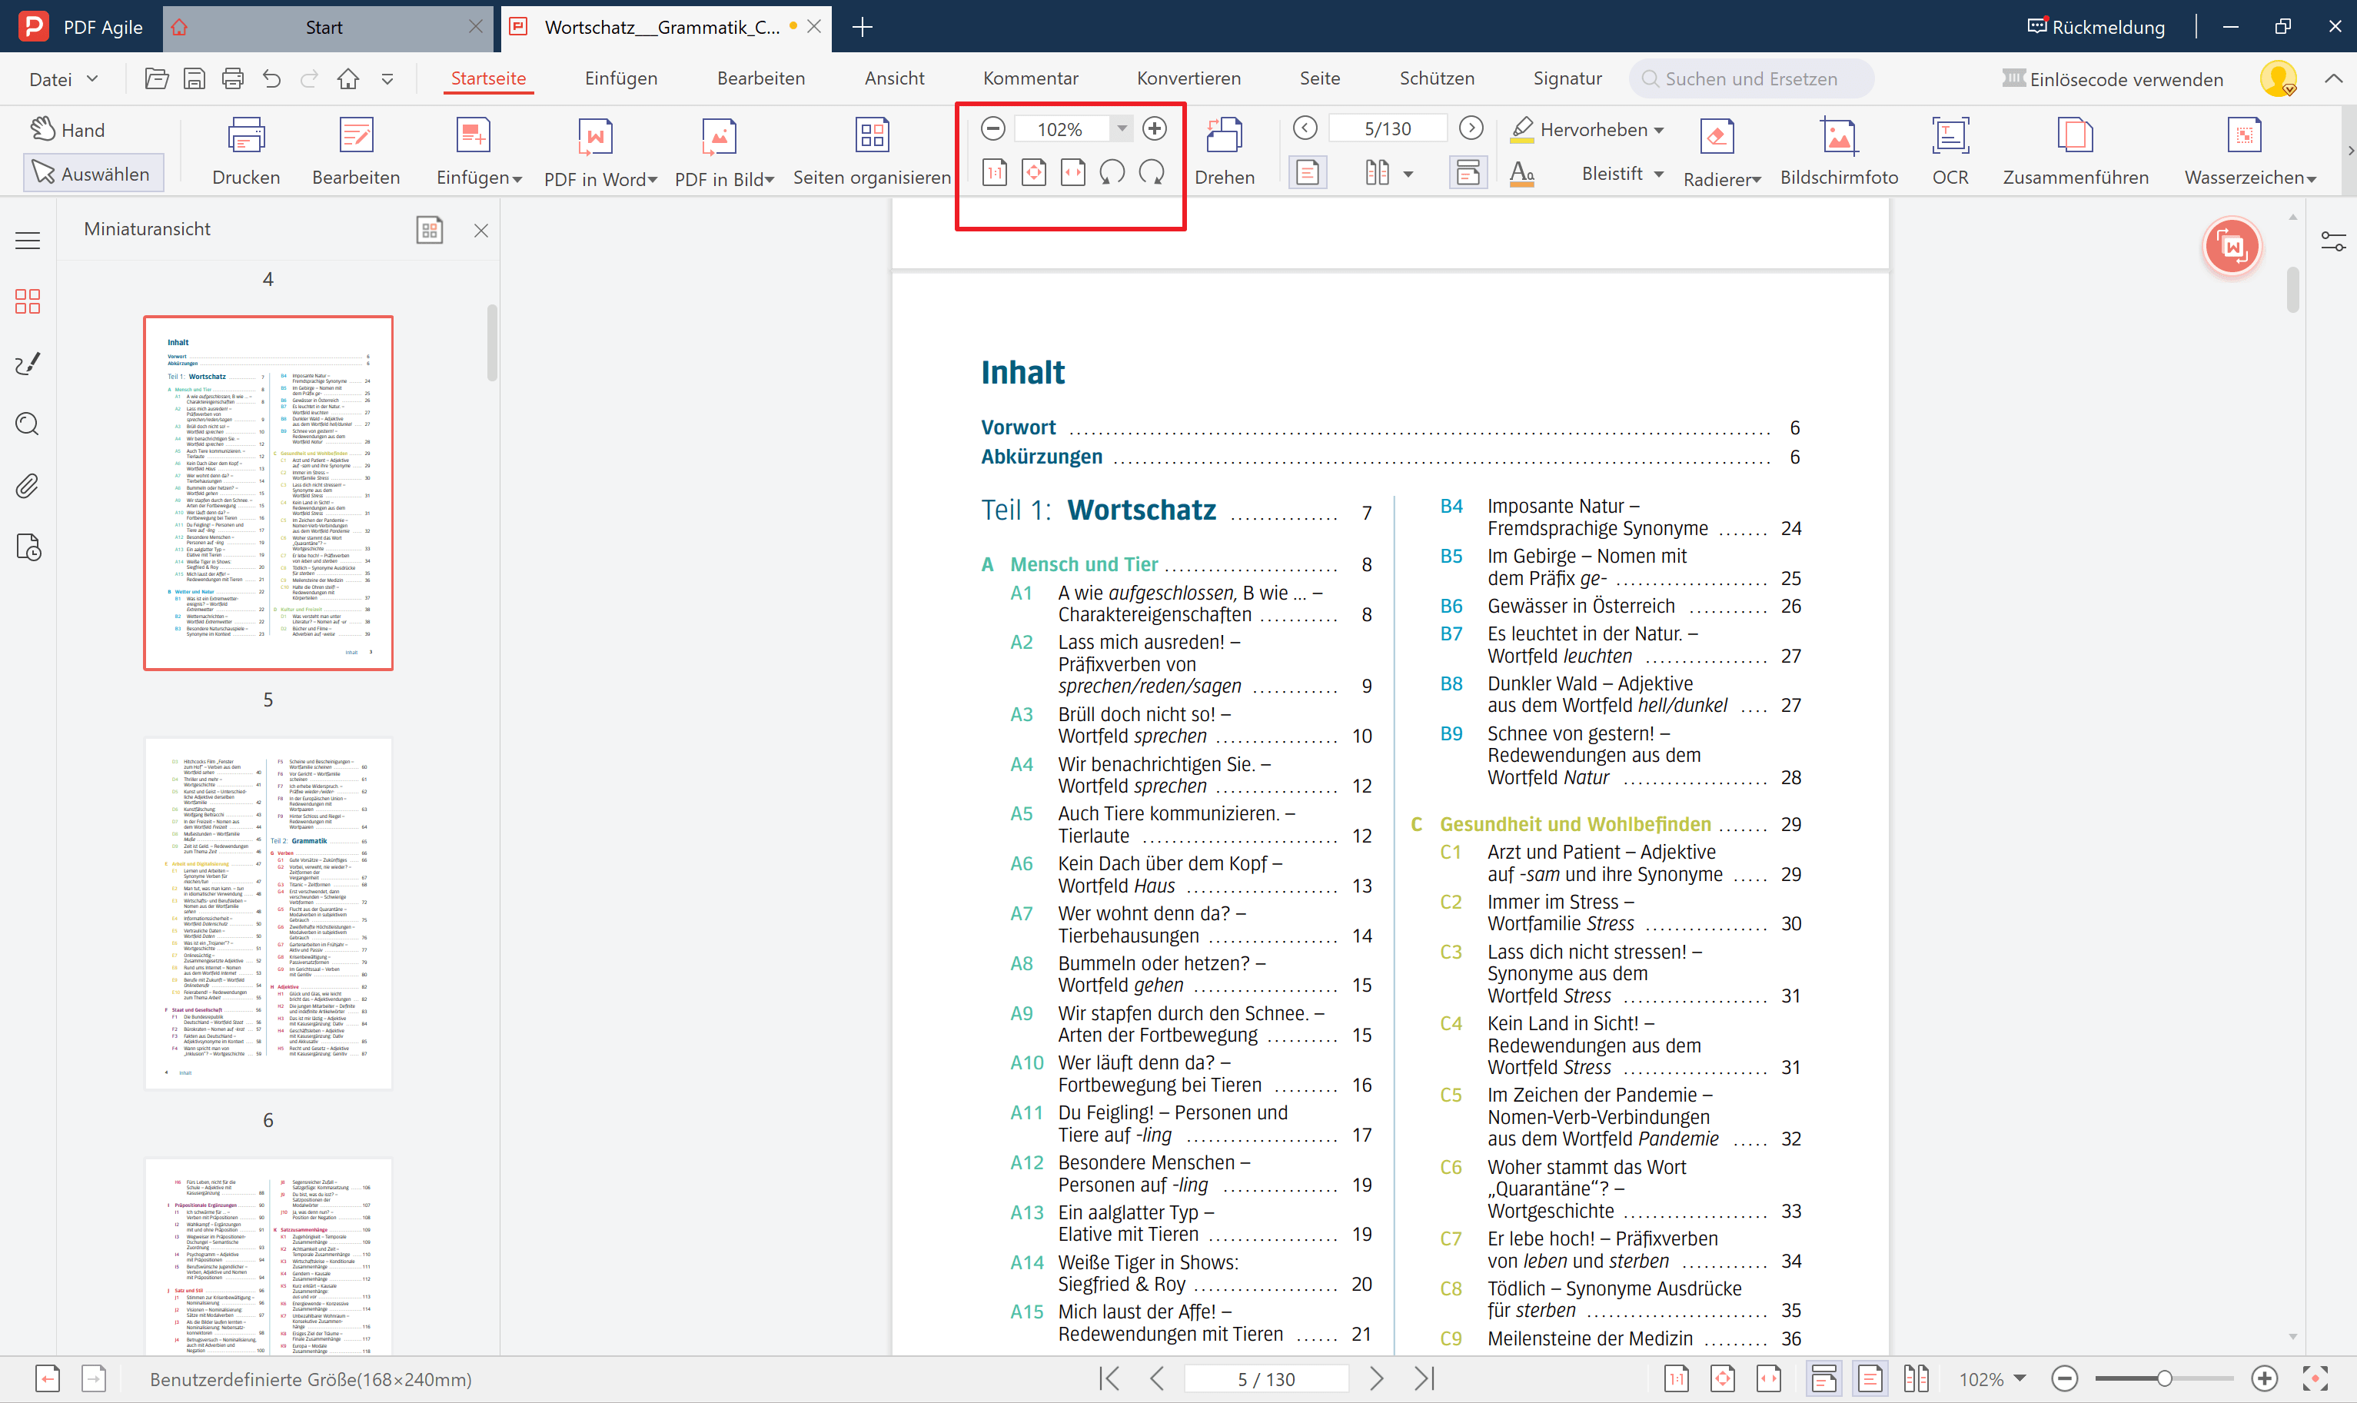Open file folder icon in quick toolbar

click(x=156, y=79)
